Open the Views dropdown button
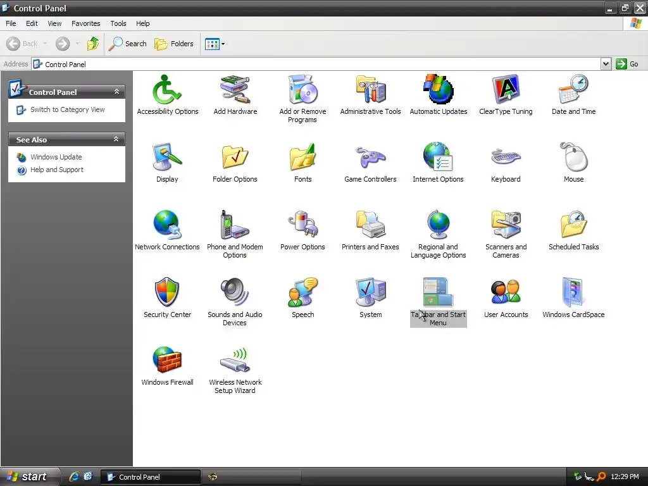Screen dimensions: 648x486 click(x=215, y=44)
